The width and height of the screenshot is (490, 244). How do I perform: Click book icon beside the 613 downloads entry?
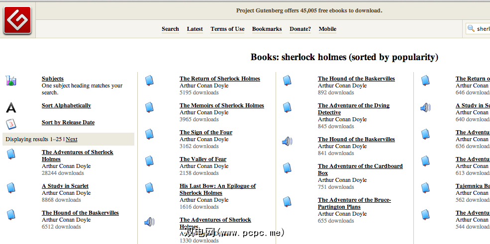425,161
